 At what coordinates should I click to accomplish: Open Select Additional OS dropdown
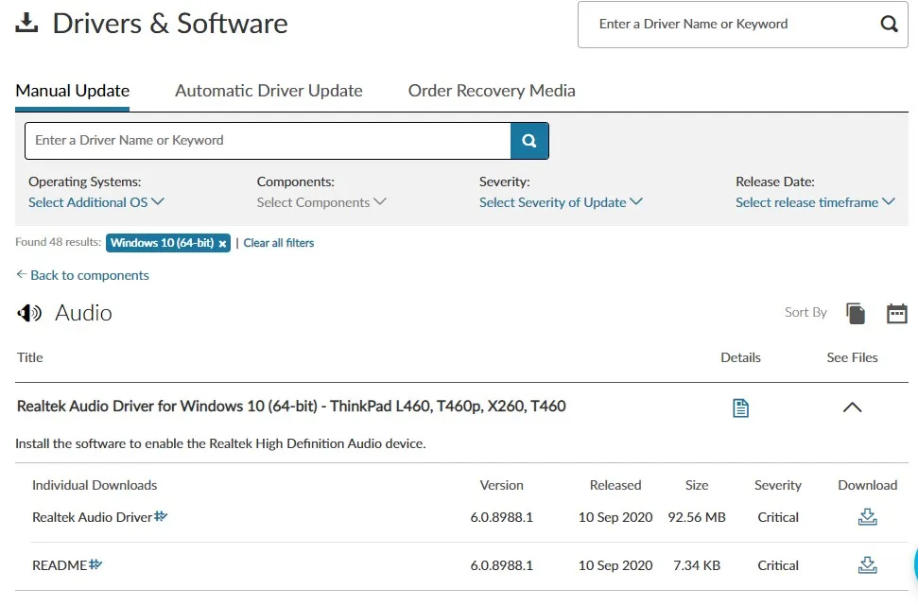96,202
